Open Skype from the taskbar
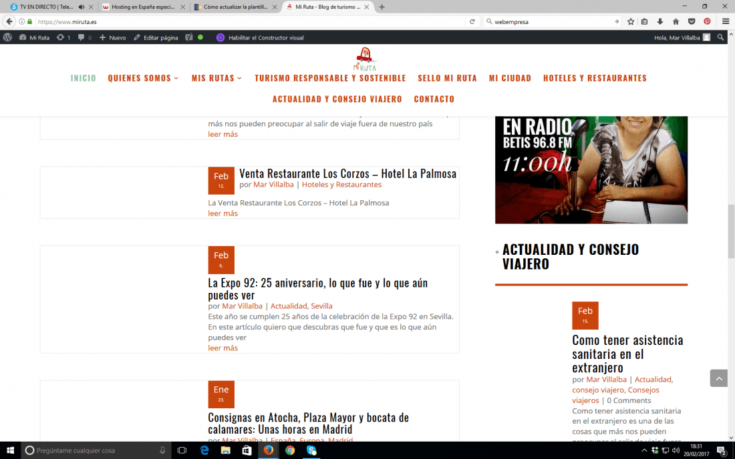 click(311, 450)
